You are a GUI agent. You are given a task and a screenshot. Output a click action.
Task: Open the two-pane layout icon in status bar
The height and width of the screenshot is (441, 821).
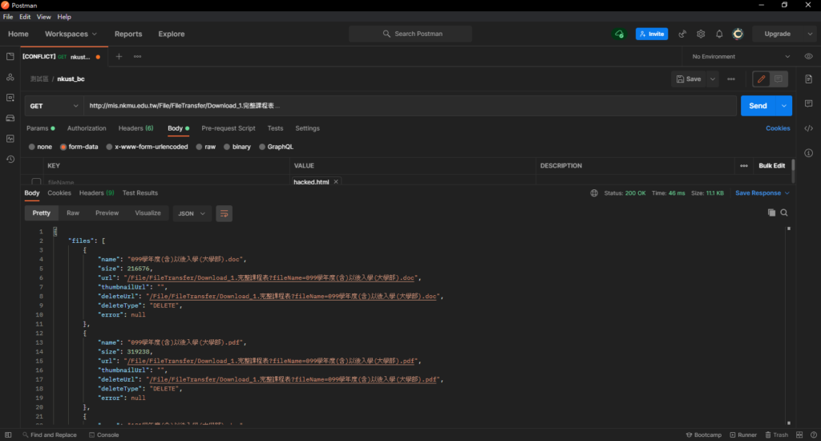click(x=799, y=435)
